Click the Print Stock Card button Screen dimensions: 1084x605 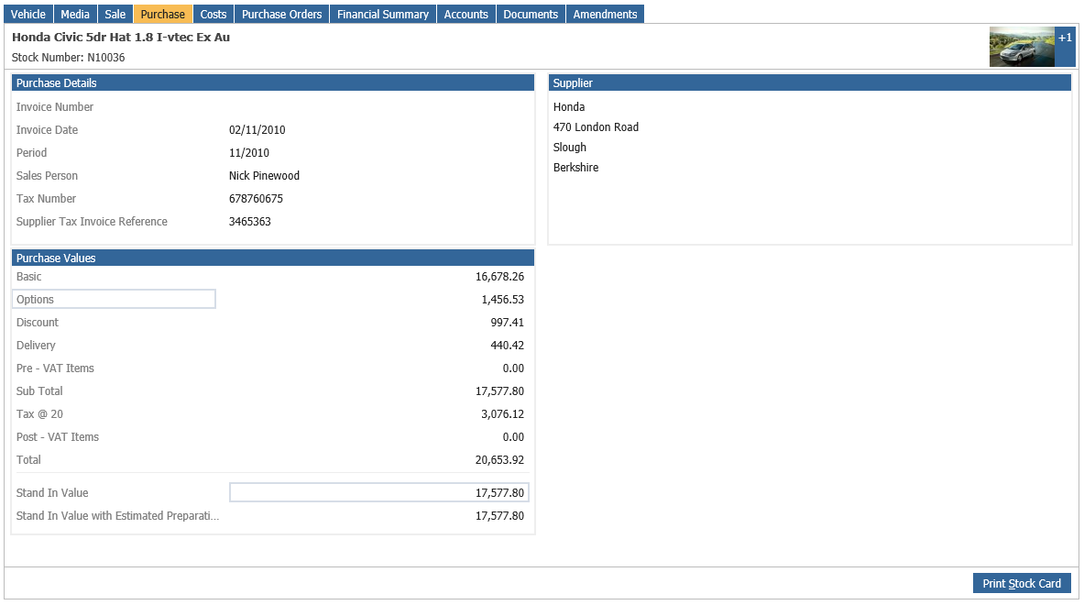(x=1022, y=584)
